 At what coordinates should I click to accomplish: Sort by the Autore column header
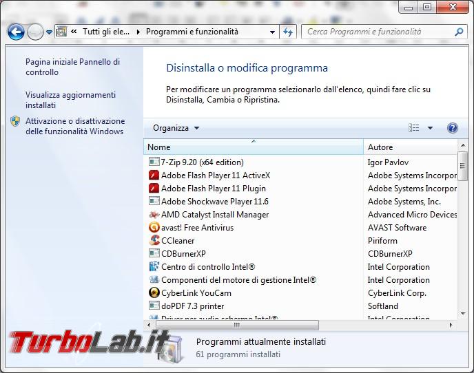pyautogui.click(x=411, y=147)
